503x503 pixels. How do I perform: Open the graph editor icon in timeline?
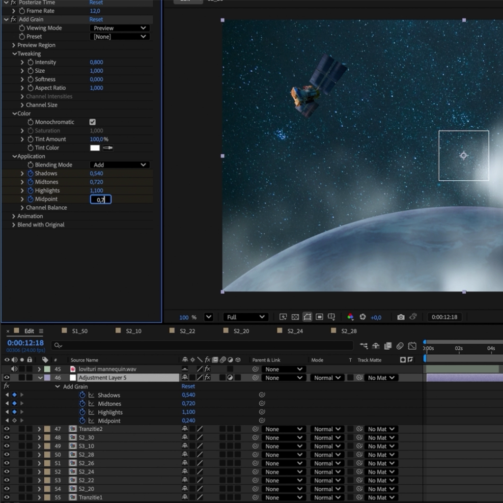tap(412, 346)
